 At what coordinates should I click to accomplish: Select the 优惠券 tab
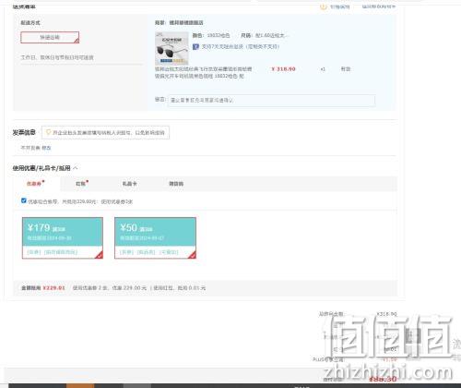click(35, 184)
